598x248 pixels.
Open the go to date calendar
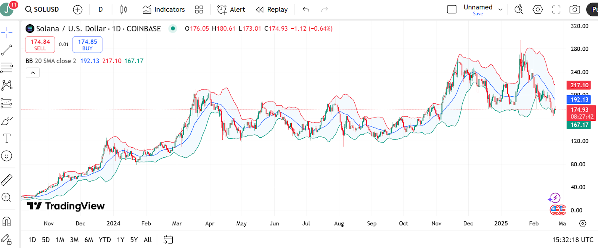tap(168, 239)
